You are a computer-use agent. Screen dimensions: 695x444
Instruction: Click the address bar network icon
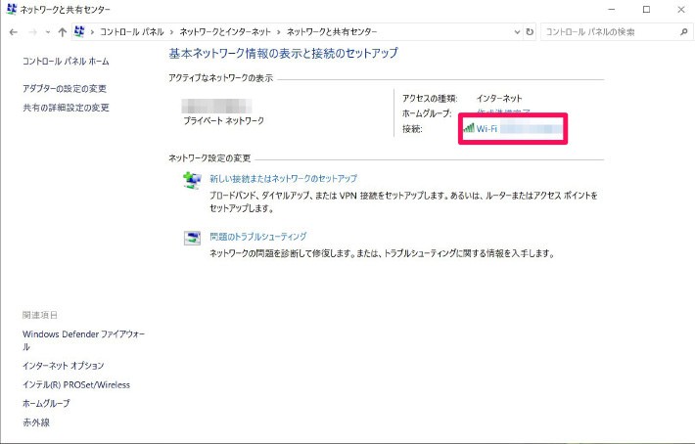tap(79, 31)
